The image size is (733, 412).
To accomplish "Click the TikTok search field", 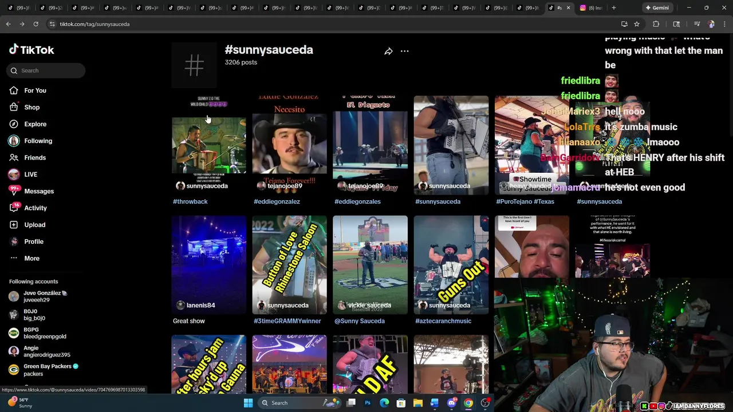I will 47,70.
